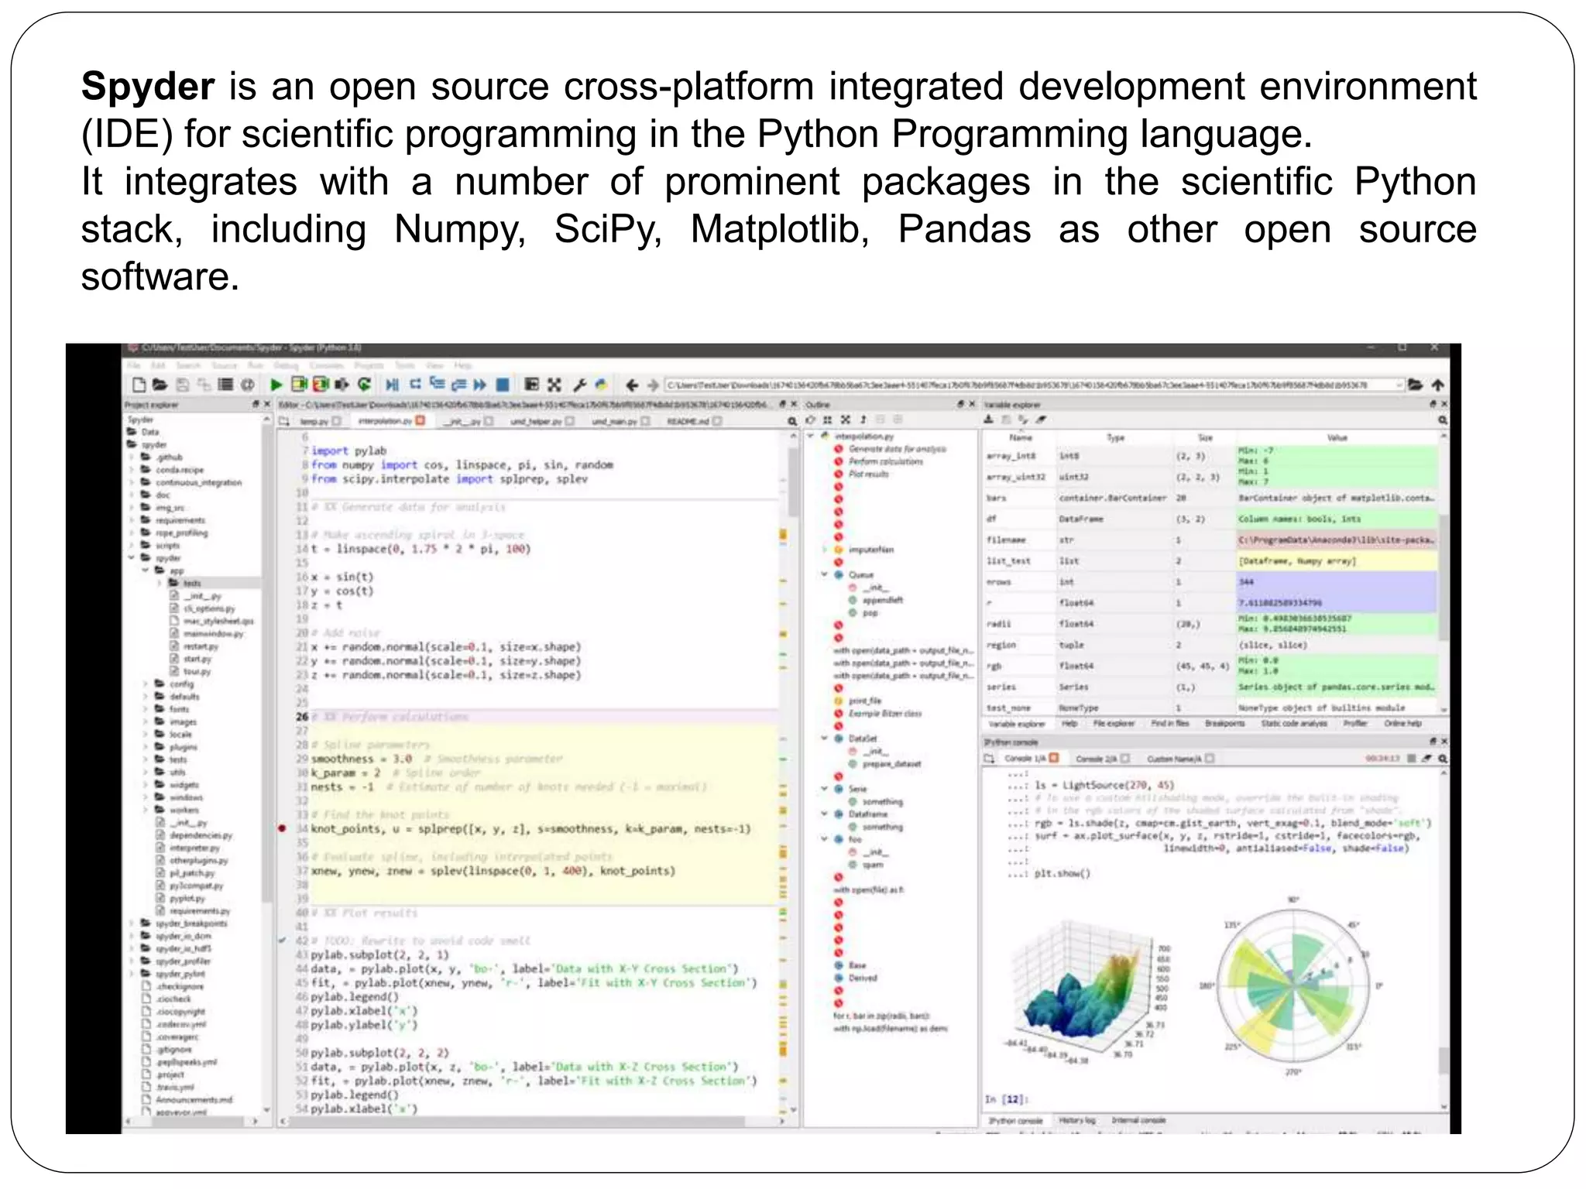1586x1189 pixels.
Task: Click the back arrow in toolbar
Action: pyautogui.click(x=632, y=384)
